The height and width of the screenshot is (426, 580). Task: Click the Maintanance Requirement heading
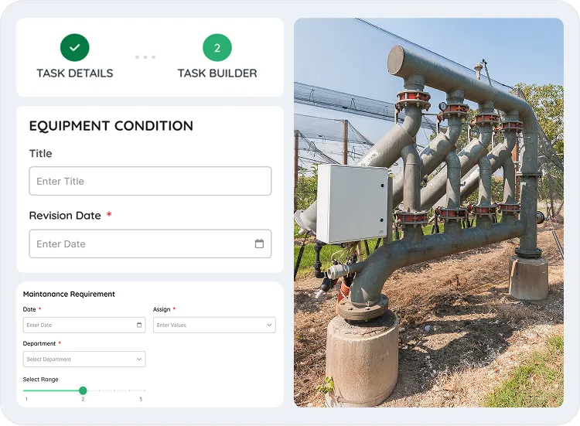click(x=69, y=294)
